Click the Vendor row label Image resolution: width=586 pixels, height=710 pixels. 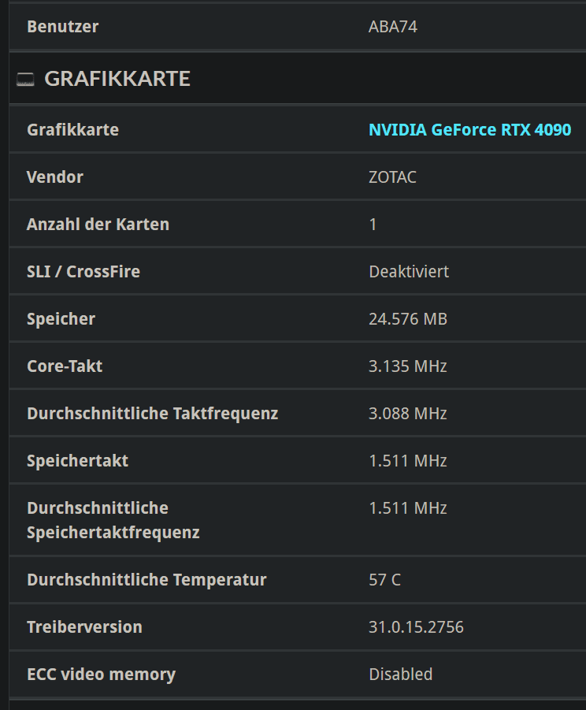55,177
